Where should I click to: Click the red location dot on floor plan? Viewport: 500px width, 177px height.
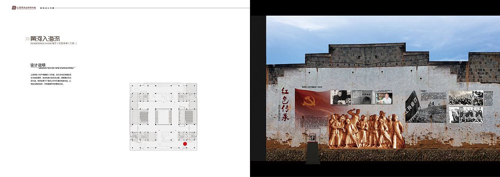tap(186, 144)
